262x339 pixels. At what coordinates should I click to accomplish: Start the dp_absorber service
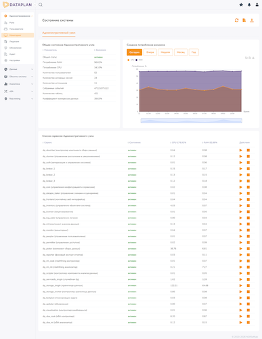(x=241, y=151)
